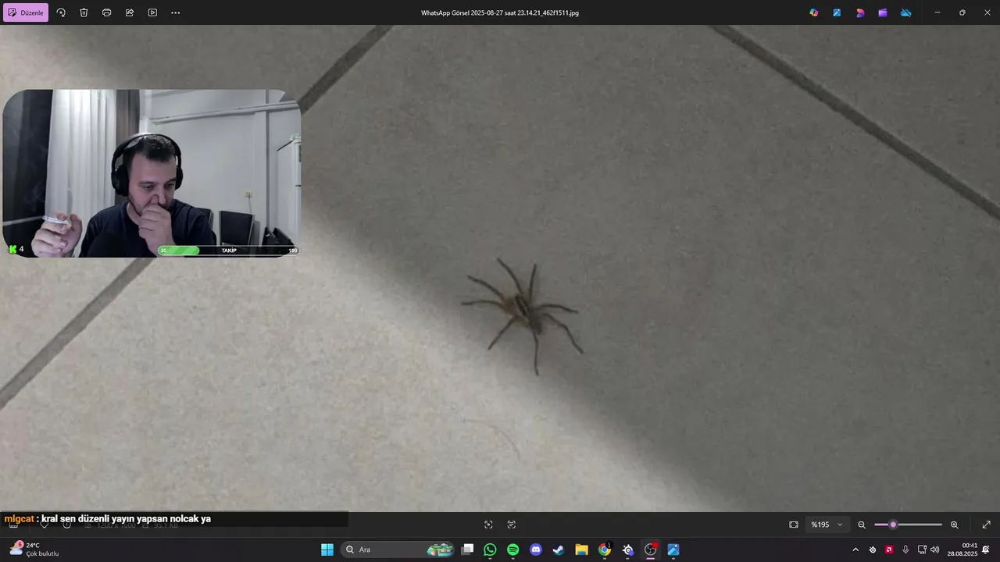Open WhatsApp from the taskbar
Image resolution: width=1000 pixels, height=562 pixels.
point(490,550)
